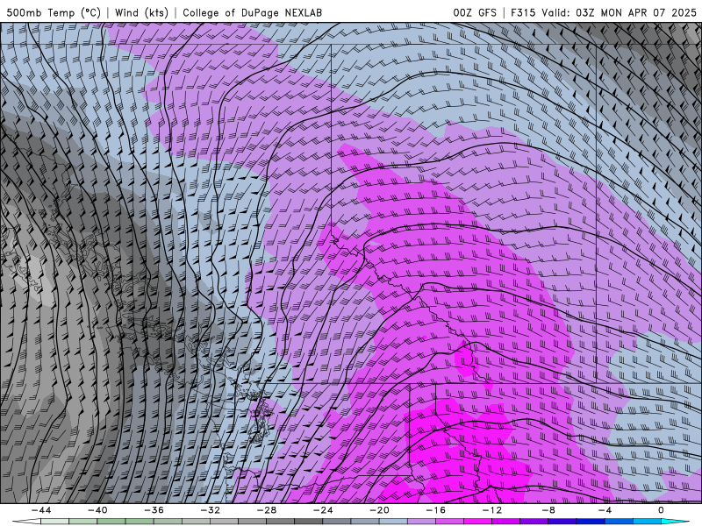702x526 pixels.
Task: Click the '00Z GFS' model run label
Action: tap(475, 12)
